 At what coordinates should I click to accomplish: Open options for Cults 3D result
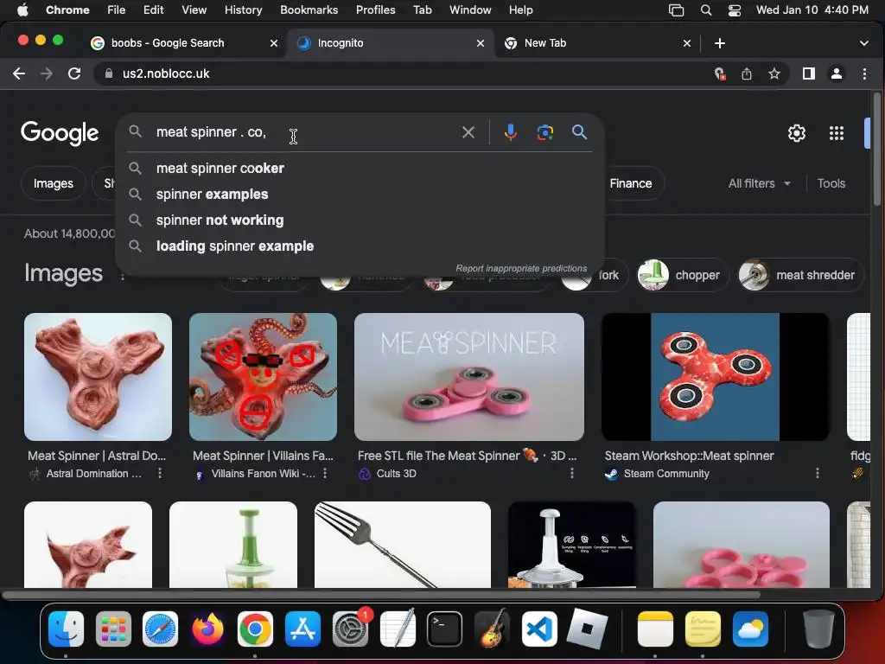tap(572, 473)
